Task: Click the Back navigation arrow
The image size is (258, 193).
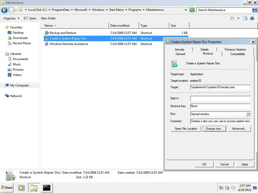Action: [x=4, y=10]
